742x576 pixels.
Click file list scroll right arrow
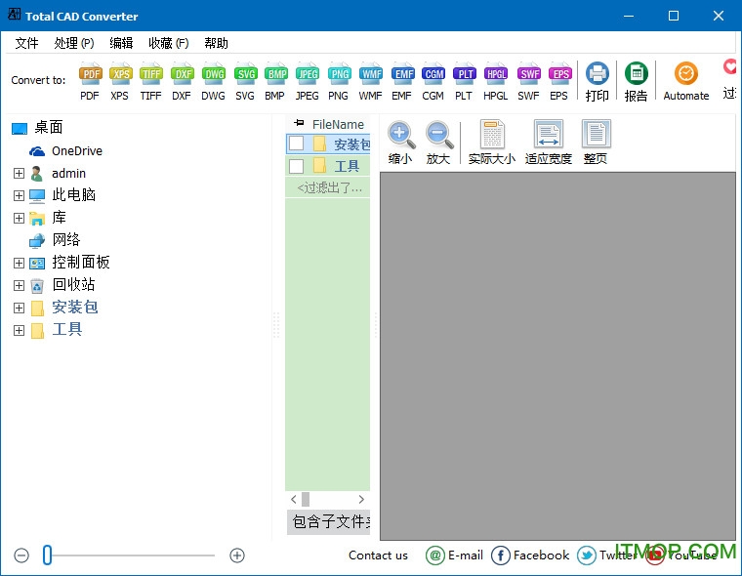point(361,499)
